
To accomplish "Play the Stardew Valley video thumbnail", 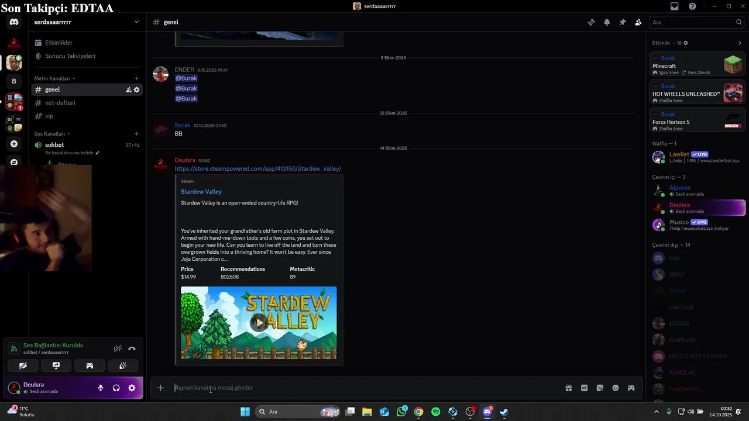I will click(x=259, y=322).
